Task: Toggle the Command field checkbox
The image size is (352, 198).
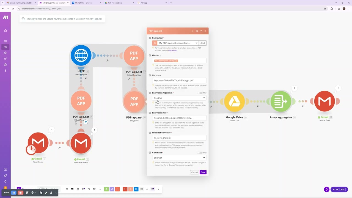Action: tap(150, 153)
